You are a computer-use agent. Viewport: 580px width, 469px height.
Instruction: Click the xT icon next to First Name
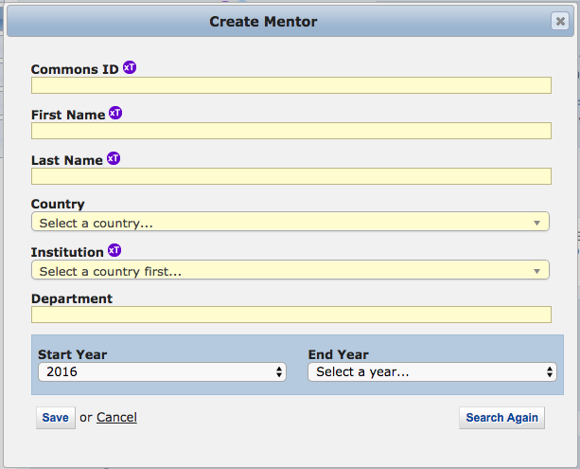click(x=115, y=114)
